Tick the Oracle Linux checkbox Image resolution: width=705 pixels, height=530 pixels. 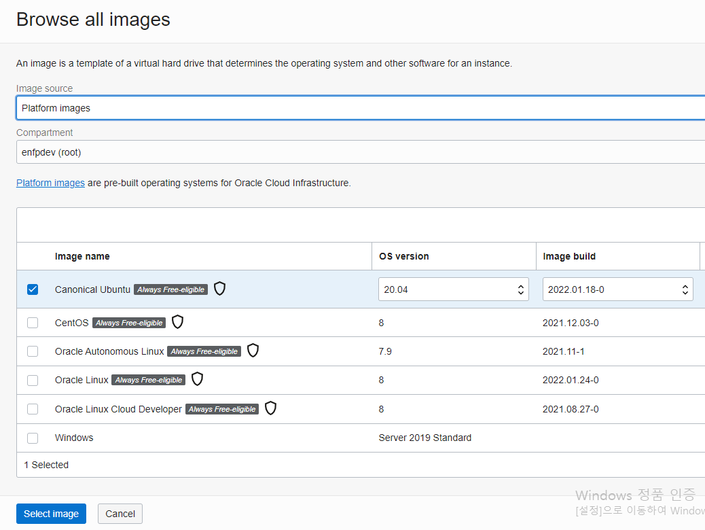(x=33, y=381)
